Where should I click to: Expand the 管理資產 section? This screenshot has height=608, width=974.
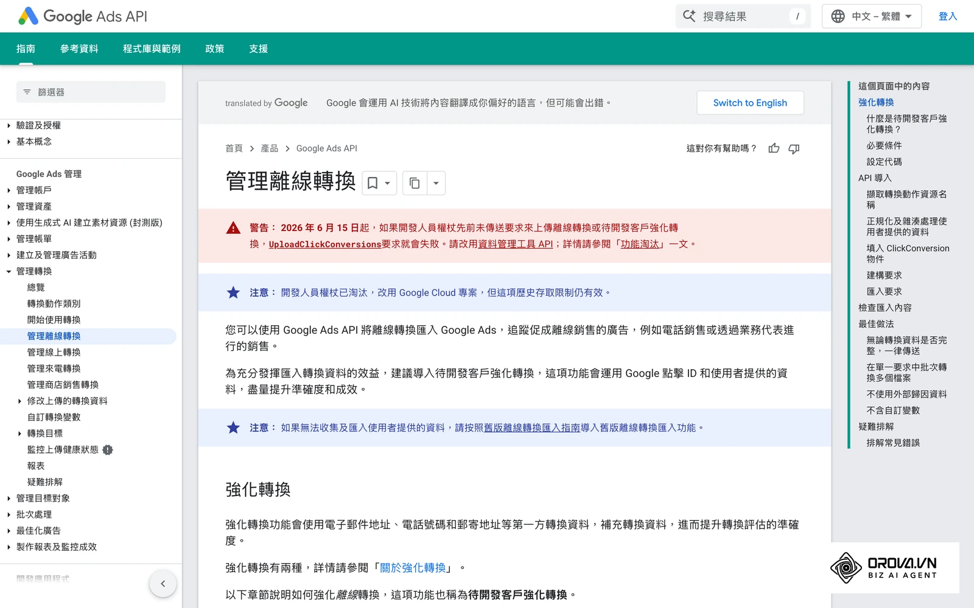click(x=9, y=207)
